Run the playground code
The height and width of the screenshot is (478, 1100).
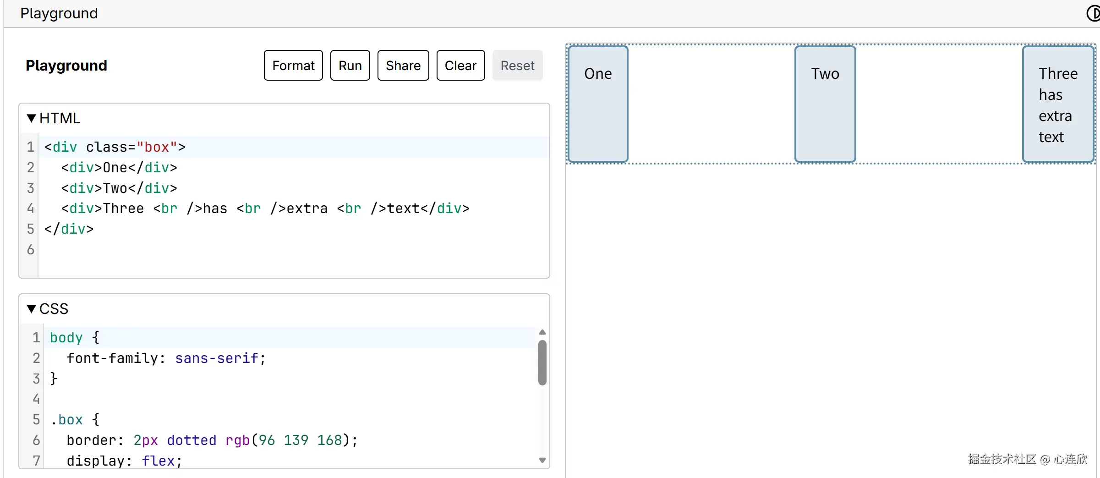tap(350, 66)
